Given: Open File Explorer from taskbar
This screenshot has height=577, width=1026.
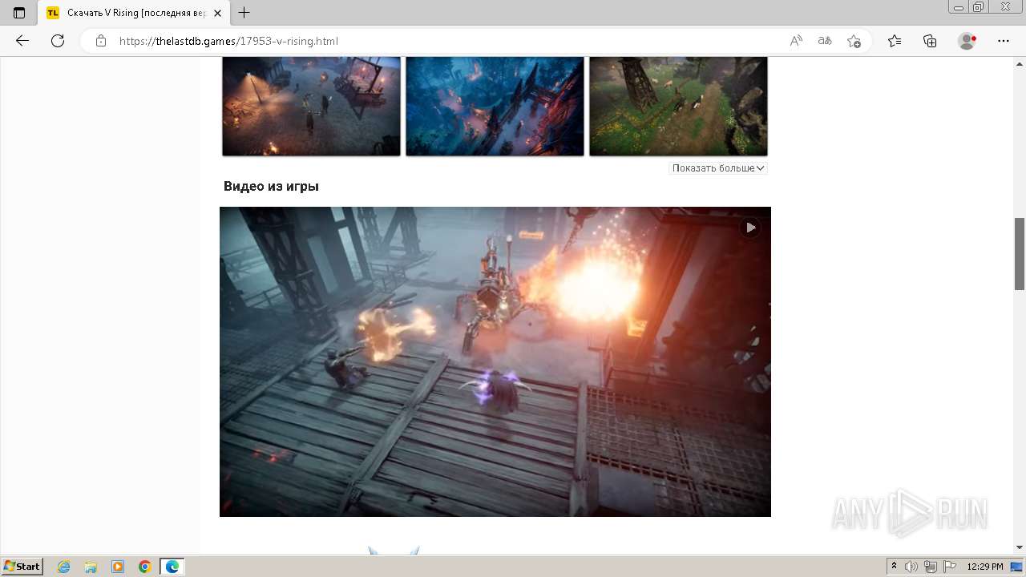Looking at the screenshot, I should pos(91,567).
